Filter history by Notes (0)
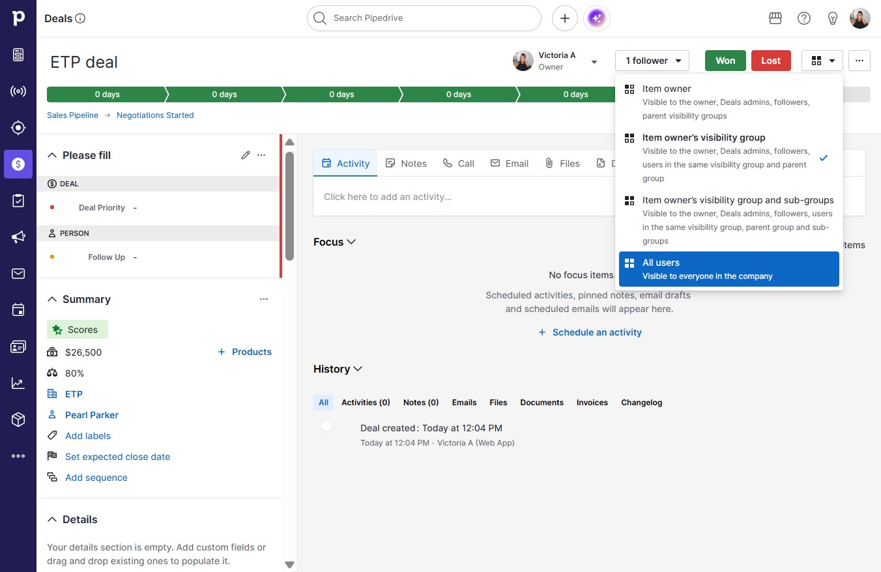The width and height of the screenshot is (881, 572). coord(421,403)
